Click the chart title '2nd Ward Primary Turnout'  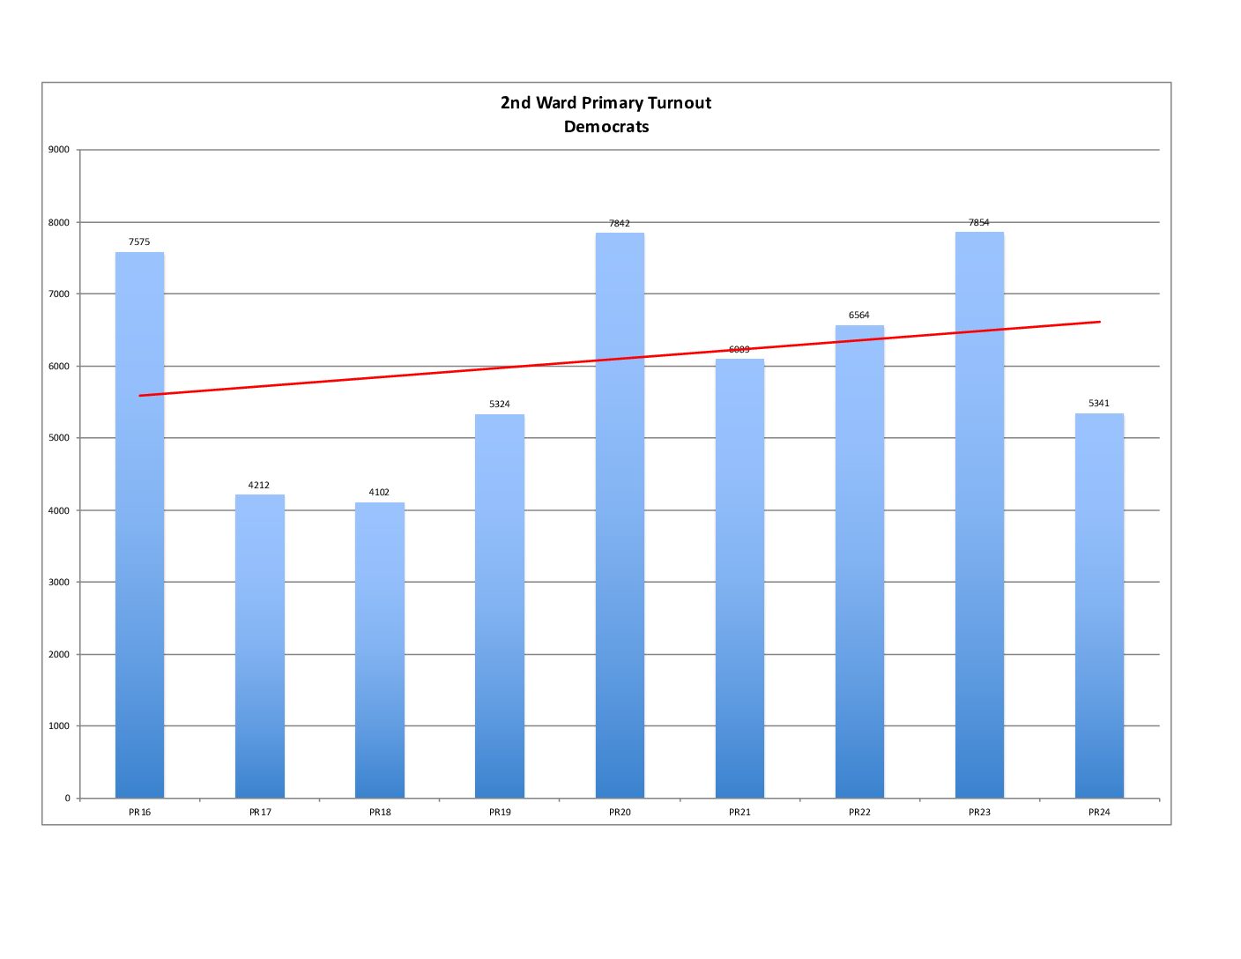pos(606,103)
